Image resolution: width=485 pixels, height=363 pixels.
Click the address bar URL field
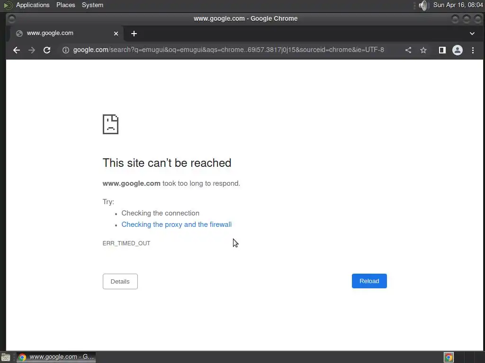(229, 50)
